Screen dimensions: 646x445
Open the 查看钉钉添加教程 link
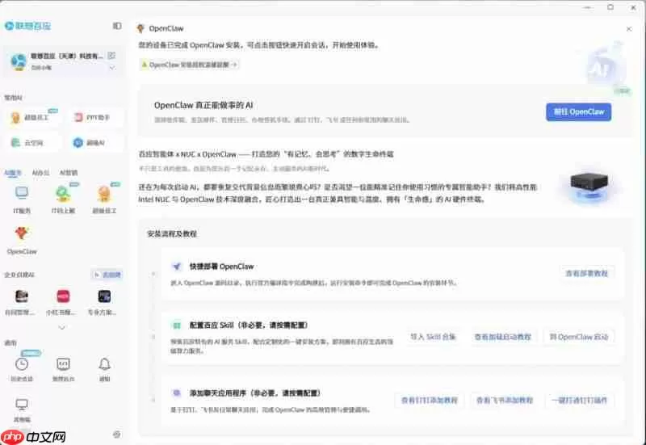click(x=430, y=400)
